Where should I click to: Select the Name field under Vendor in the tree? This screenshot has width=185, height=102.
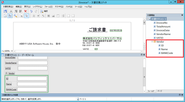pos(164,49)
